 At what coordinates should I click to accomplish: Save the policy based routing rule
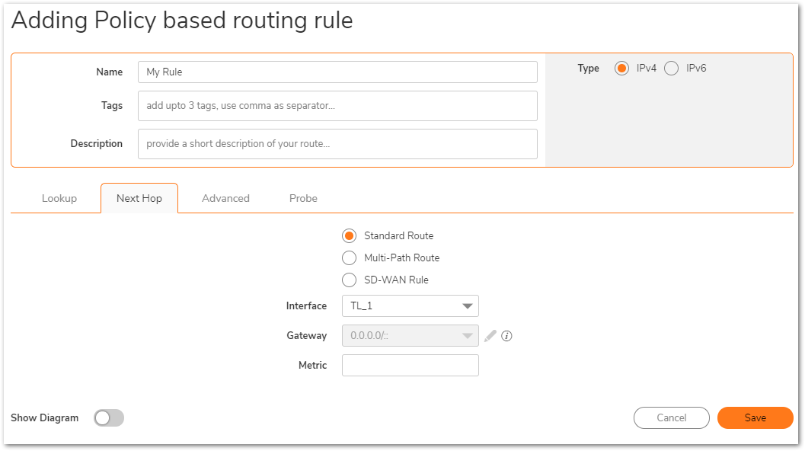click(x=755, y=417)
